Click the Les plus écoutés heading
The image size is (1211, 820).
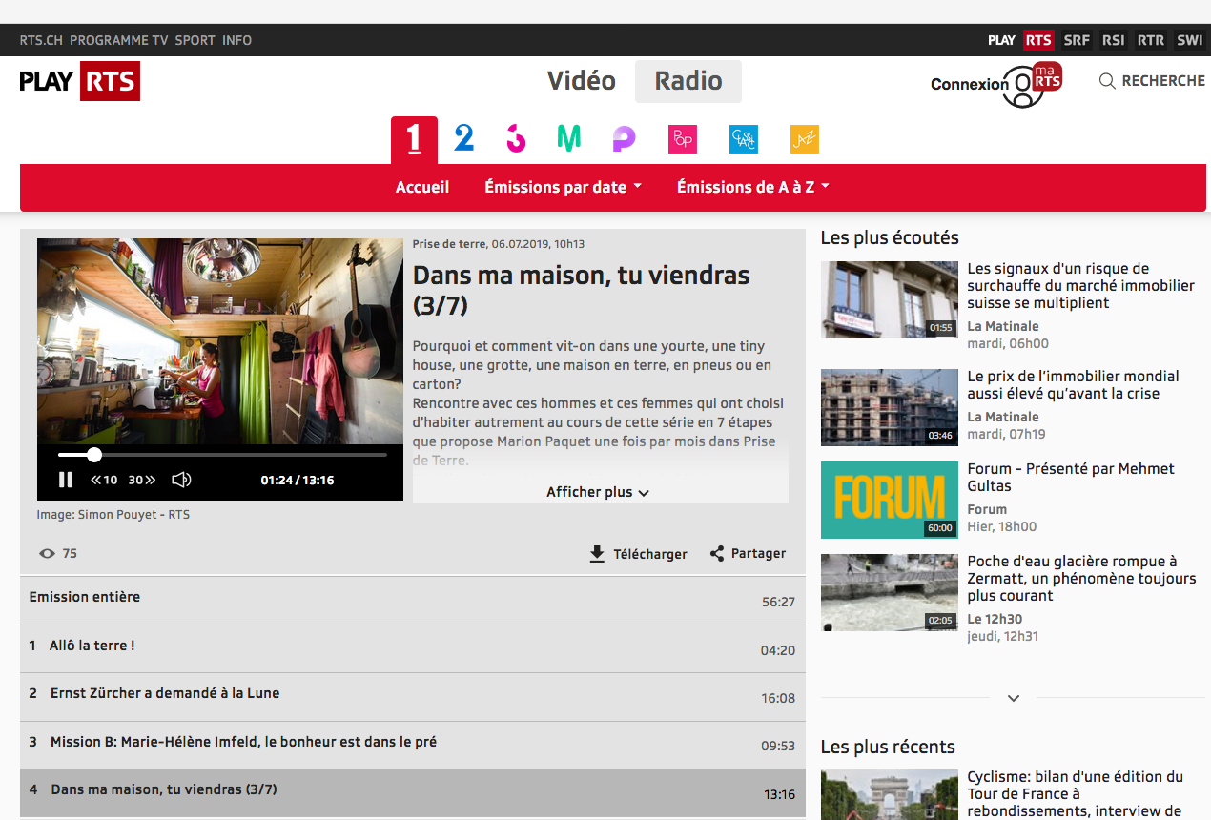(890, 237)
